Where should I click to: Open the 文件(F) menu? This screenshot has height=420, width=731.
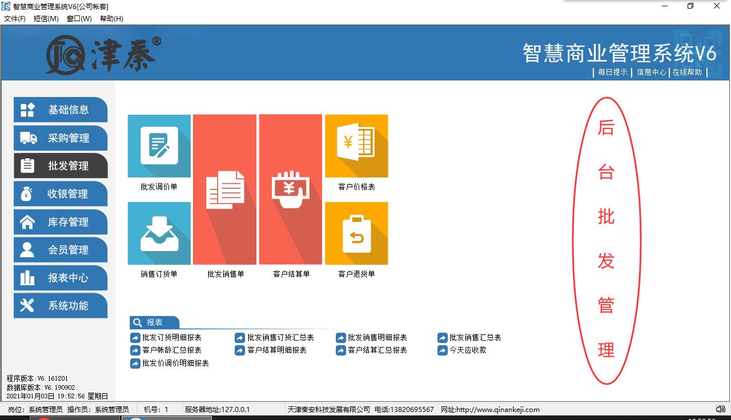click(x=15, y=18)
